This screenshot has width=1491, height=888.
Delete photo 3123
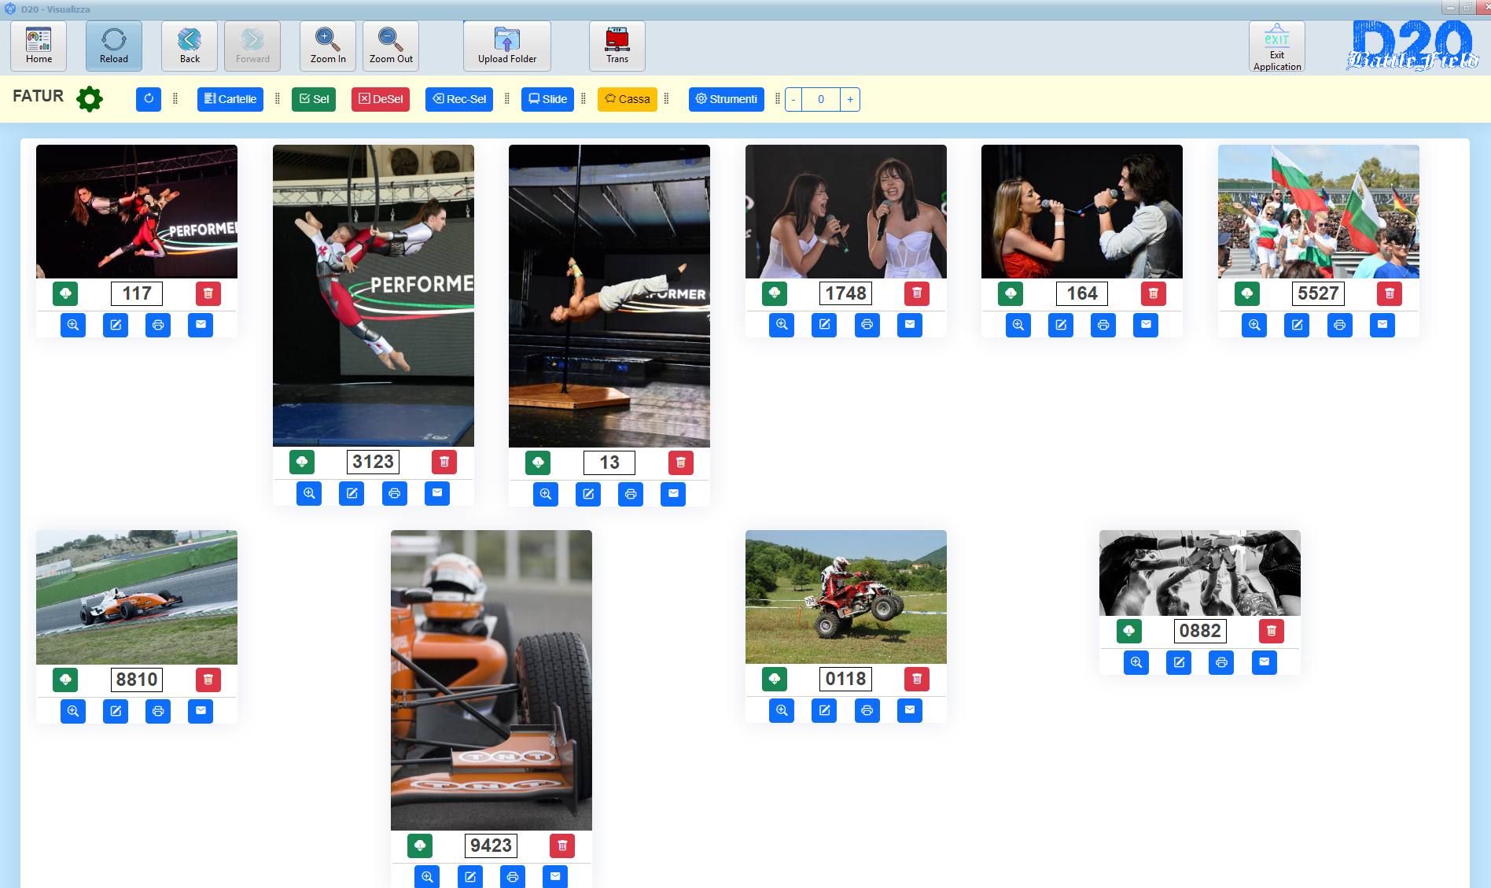tap(444, 462)
